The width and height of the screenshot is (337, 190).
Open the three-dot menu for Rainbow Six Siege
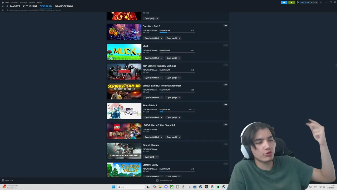click(225, 65)
